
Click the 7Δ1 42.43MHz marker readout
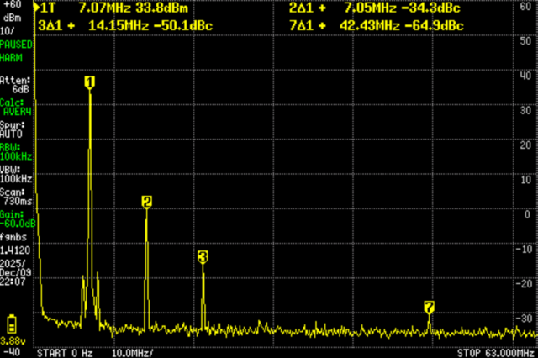pyautogui.click(x=373, y=25)
